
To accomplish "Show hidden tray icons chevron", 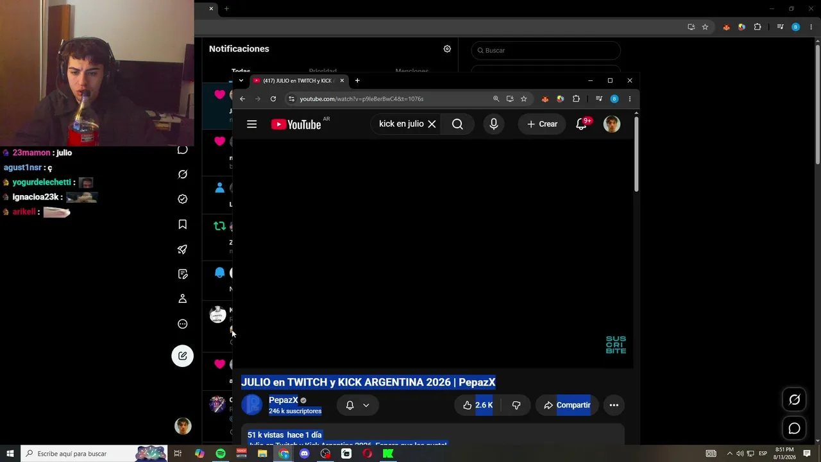I will [729, 454].
